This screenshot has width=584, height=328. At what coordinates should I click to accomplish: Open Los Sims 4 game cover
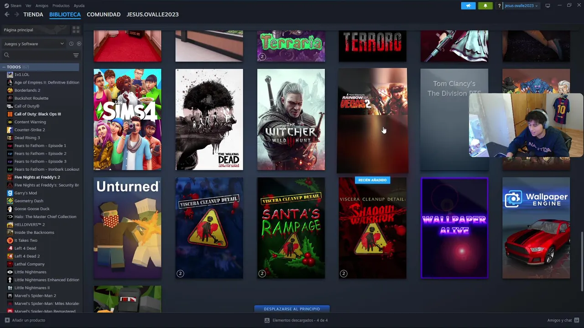127,119
